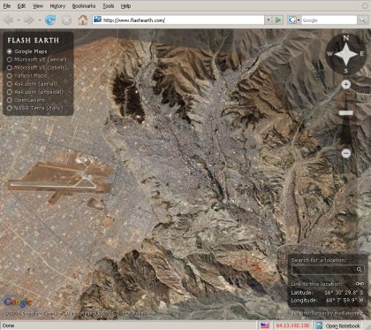Screen dimensions: 371x330
Task: Click the green Go arrow button
Action: tap(278, 20)
